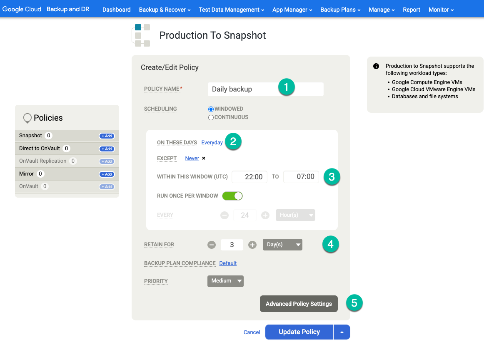Click the +Add icon beside Mirror policy
Screen dimensions: 484x342
pyautogui.click(x=107, y=174)
